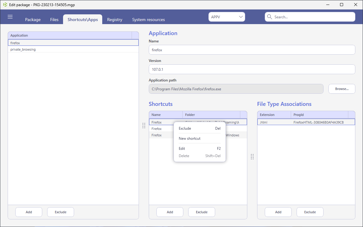Image resolution: width=363 pixels, height=227 pixels.
Task: Click the Application path field
Action: coord(236,89)
